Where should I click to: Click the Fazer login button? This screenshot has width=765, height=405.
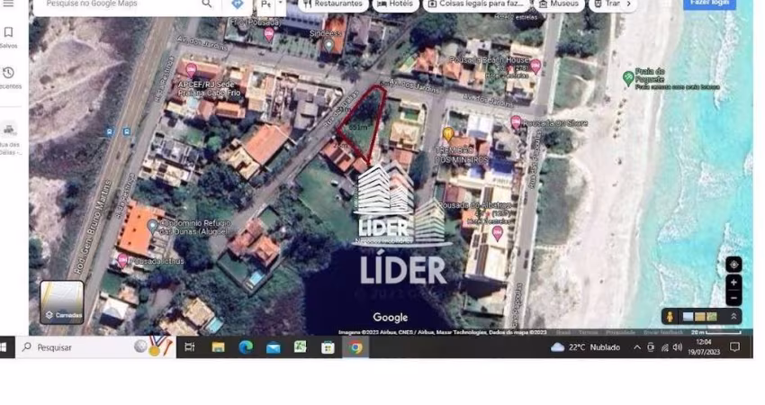[709, 4]
